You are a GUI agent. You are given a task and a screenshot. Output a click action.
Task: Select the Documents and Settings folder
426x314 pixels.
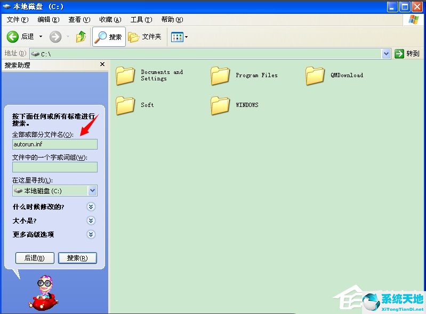125,76
